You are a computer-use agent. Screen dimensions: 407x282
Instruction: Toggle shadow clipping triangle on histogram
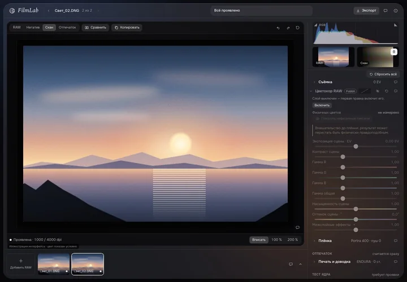(x=315, y=25)
